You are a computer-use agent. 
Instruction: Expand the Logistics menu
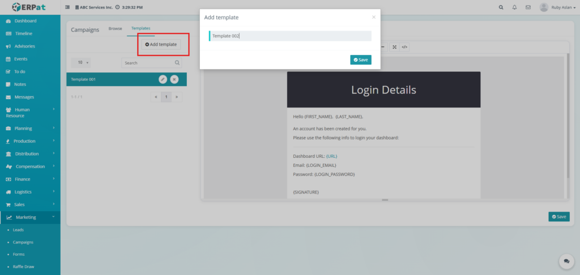click(31, 192)
